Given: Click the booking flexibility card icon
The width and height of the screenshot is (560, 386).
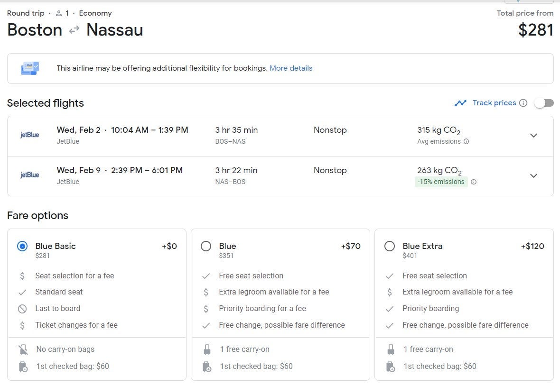Looking at the screenshot, I should (x=30, y=68).
